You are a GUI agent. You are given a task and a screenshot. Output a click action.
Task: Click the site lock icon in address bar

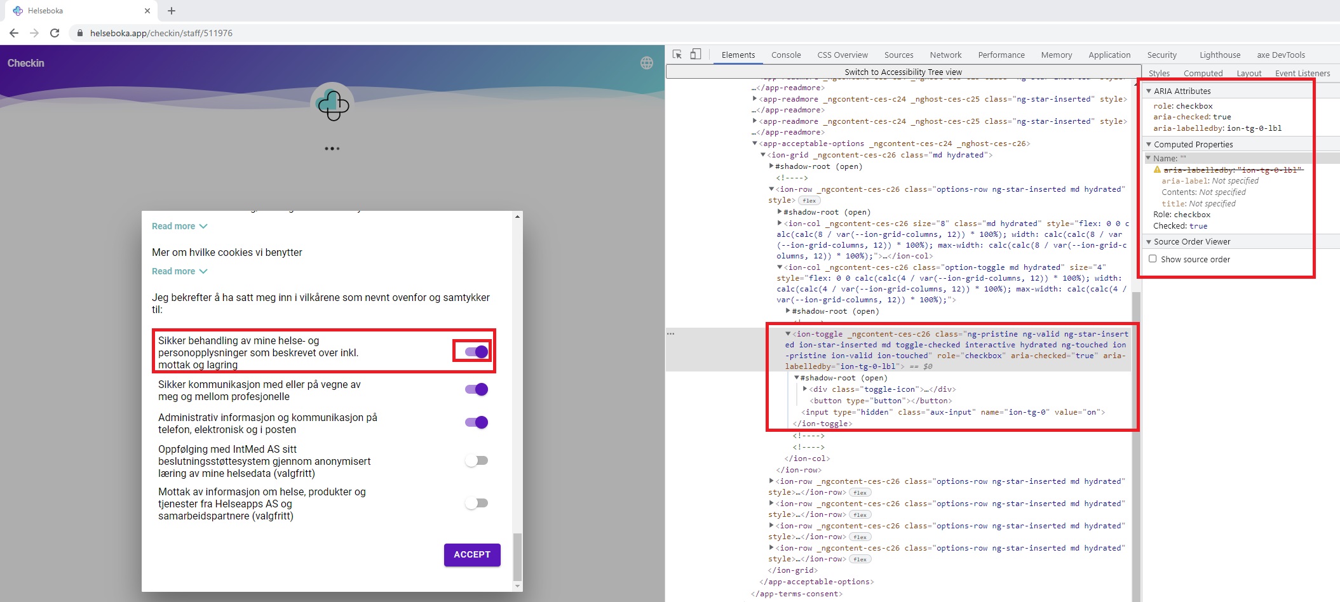click(x=80, y=33)
